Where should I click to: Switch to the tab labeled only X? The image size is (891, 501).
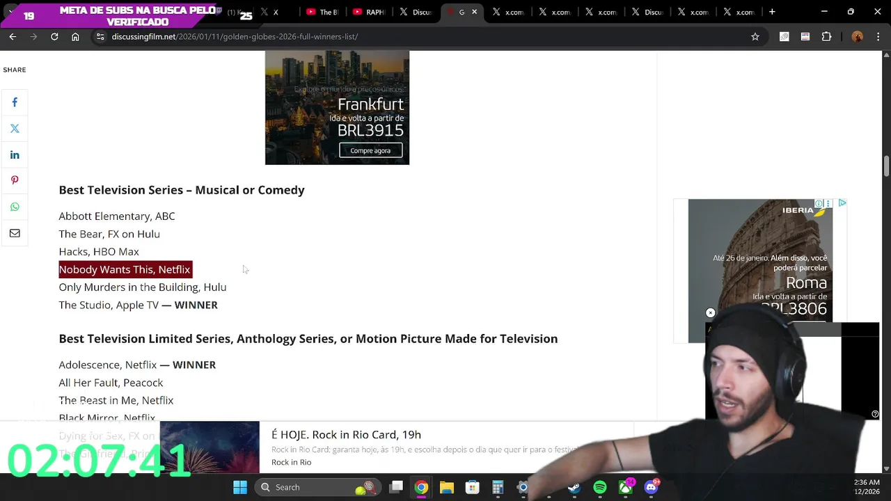click(x=275, y=12)
